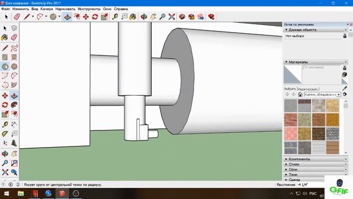The height and width of the screenshot is (199, 353).
Task: Select the Push/Pull tool in top toolbar
Action: pos(67,17)
